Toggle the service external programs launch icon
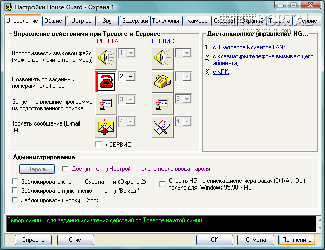Screen dimensions: 325x250 pos(162,104)
